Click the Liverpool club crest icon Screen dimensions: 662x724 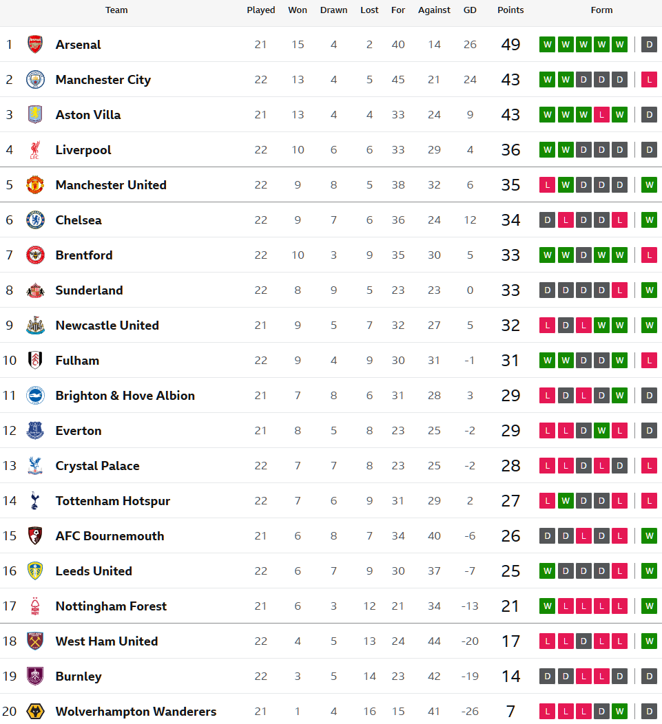pyautogui.click(x=35, y=150)
